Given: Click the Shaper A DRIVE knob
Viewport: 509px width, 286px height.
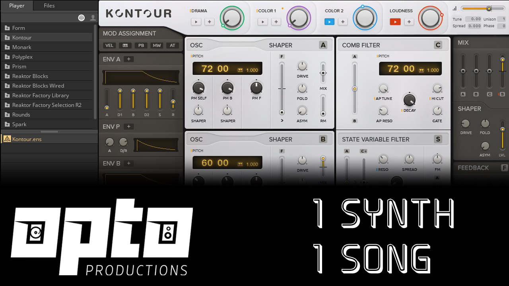Looking at the screenshot, I should (302, 66).
